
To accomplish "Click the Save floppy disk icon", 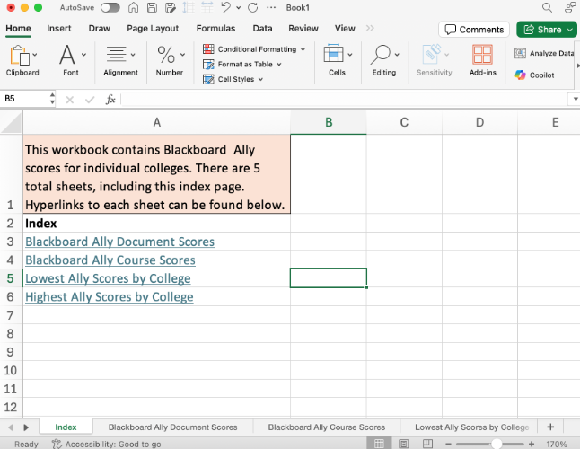I will [152, 8].
